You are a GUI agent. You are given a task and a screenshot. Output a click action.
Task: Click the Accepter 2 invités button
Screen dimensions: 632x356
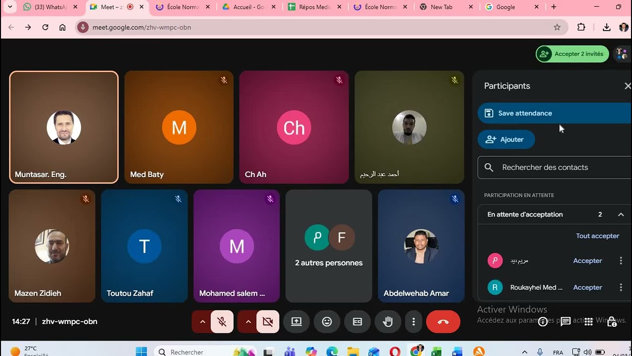tap(572, 54)
